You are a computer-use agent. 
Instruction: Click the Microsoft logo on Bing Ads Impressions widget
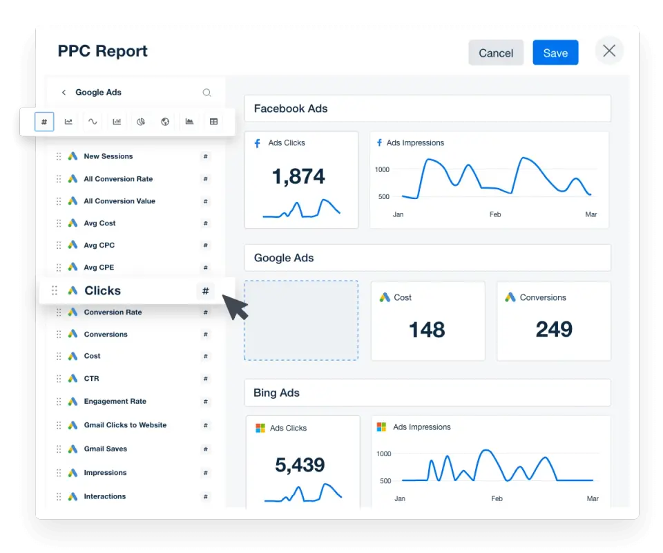[381, 427]
